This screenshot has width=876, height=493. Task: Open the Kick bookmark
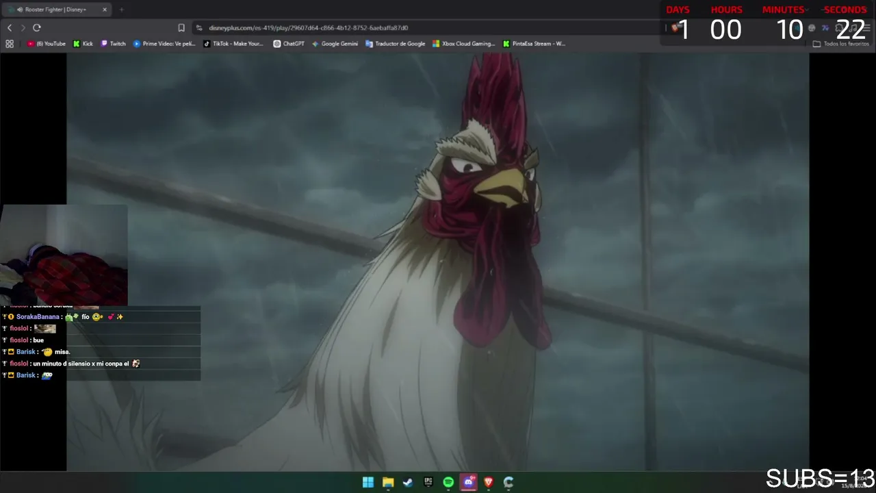coord(83,44)
